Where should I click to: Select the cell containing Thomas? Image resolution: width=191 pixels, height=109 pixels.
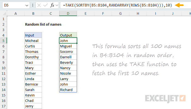[33, 52]
